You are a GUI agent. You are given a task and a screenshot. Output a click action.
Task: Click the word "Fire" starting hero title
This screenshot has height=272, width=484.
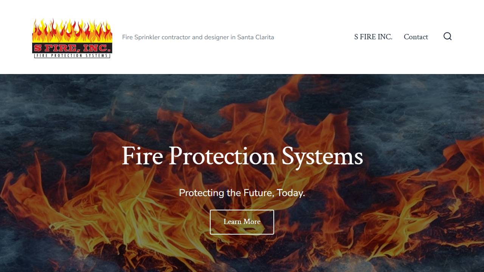[x=142, y=156]
